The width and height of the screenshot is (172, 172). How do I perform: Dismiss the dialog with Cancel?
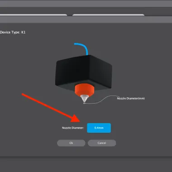102,143
